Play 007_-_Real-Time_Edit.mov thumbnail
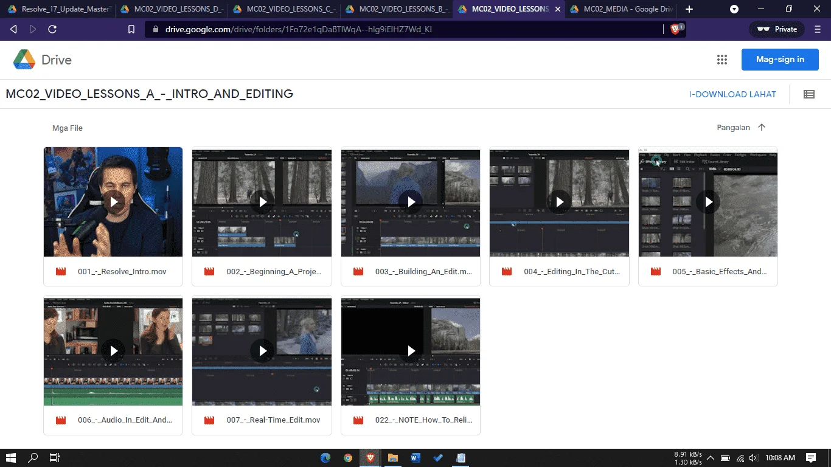Image resolution: width=831 pixels, height=467 pixels. (x=262, y=350)
